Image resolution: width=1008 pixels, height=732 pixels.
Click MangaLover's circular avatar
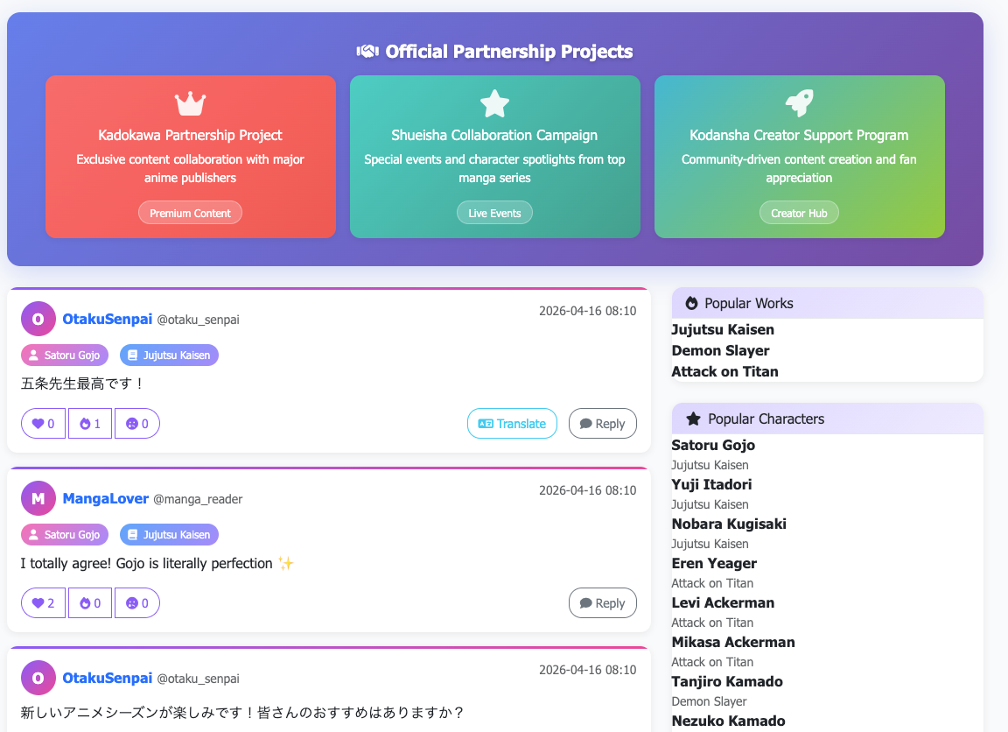38,498
